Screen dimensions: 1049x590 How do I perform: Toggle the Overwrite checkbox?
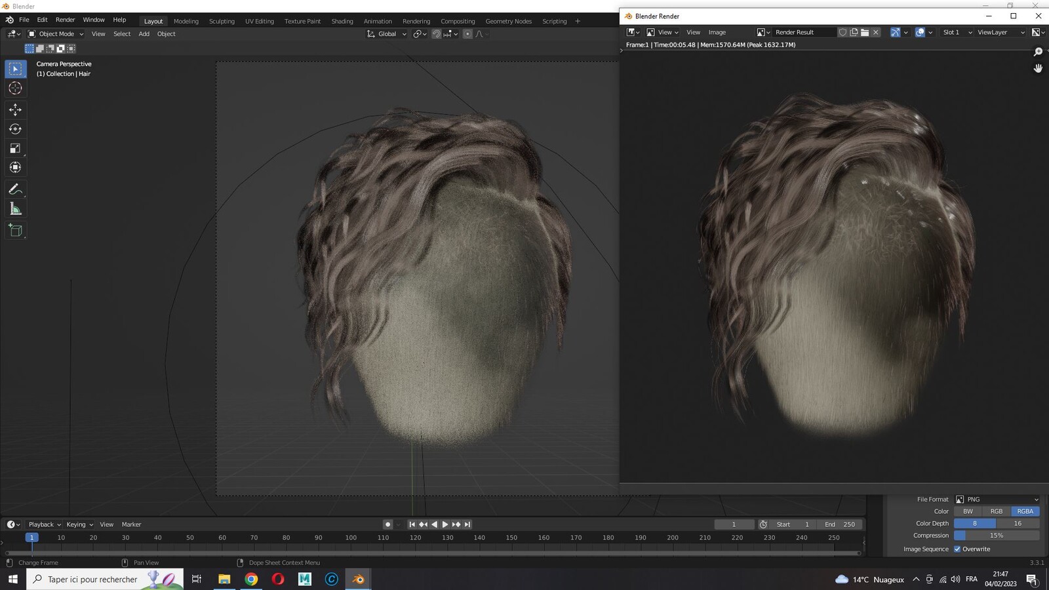(x=957, y=549)
